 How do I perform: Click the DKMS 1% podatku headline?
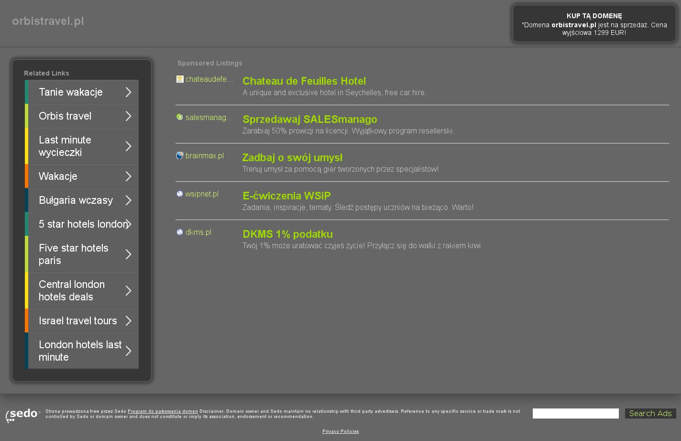tap(287, 234)
